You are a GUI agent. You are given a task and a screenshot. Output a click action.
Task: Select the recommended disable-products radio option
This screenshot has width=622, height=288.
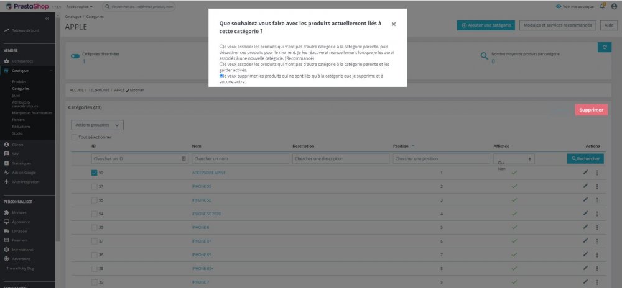[221, 47]
